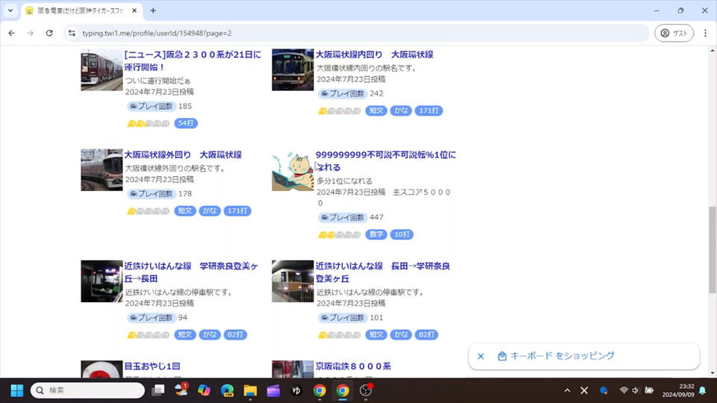Click 短文 tag under 大阪環状線内回り
This screenshot has width=717, height=403.
pyautogui.click(x=376, y=110)
